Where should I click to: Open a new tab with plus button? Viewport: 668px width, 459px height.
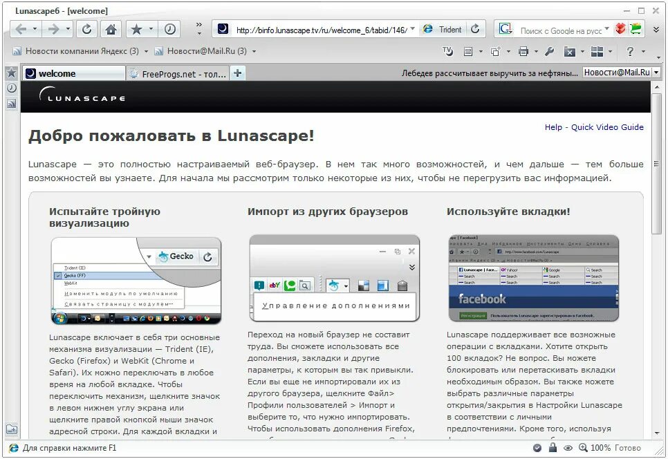238,73
